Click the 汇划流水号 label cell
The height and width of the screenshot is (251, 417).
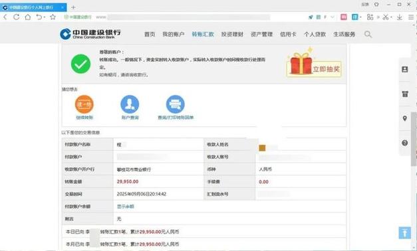click(x=229, y=194)
